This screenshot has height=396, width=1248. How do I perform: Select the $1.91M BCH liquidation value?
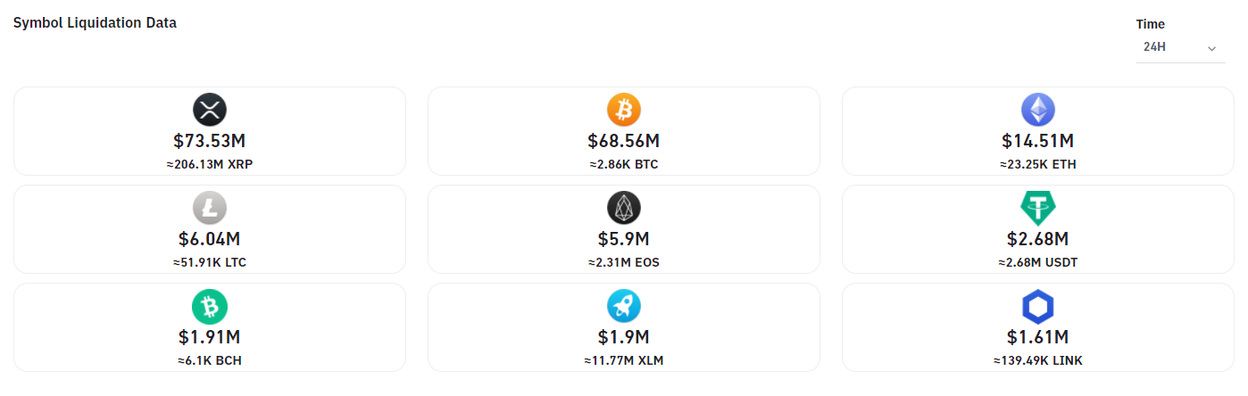tap(210, 337)
